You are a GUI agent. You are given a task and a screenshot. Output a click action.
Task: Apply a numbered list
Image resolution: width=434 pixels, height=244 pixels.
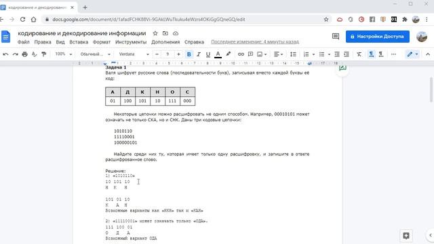[x=306, y=54]
